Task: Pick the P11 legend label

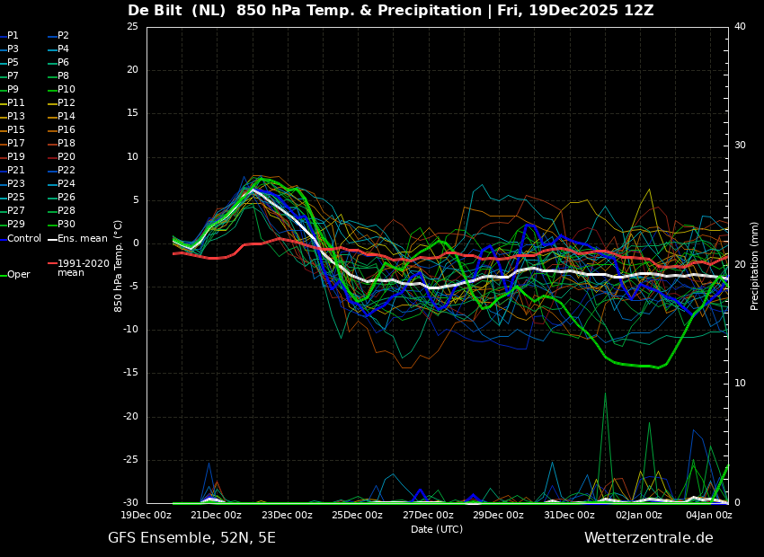Action: 15,102
